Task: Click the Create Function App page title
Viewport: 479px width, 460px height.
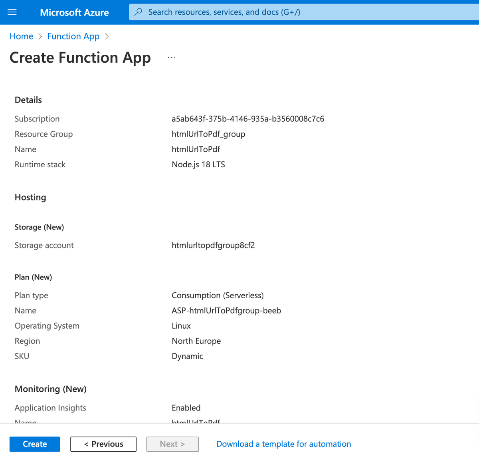Action: pyautogui.click(x=80, y=57)
